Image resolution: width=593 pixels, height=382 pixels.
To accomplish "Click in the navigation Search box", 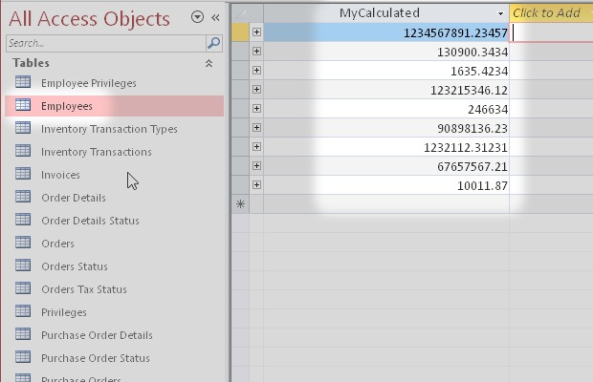I will click(x=105, y=44).
